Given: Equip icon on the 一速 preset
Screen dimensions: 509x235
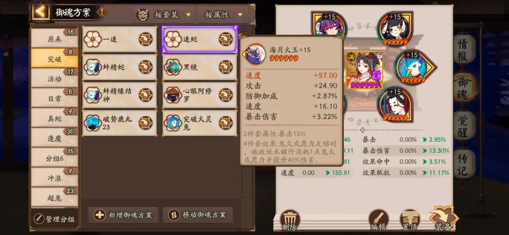Looking at the screenshot, I should [146, 39].
